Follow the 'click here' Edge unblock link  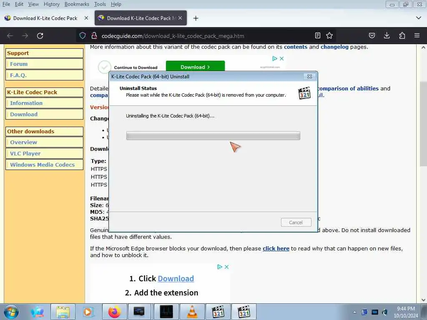click(276, 248)
